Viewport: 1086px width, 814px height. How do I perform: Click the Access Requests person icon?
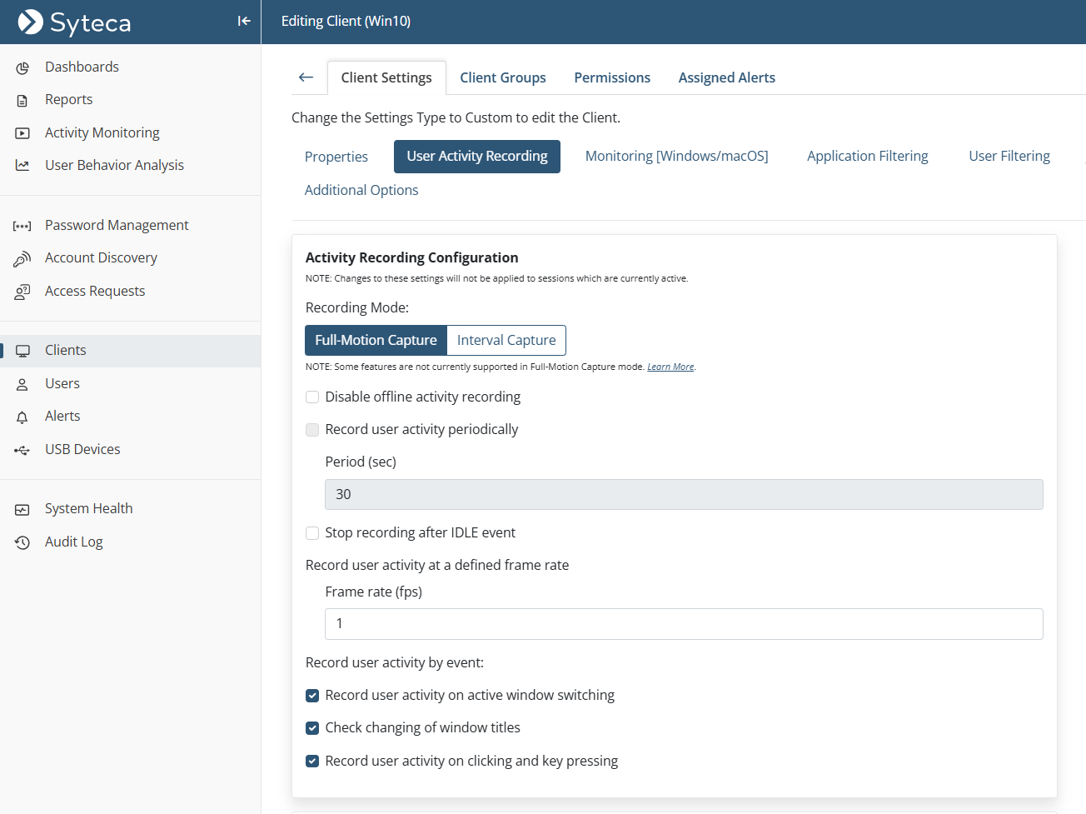pos(22,292)
